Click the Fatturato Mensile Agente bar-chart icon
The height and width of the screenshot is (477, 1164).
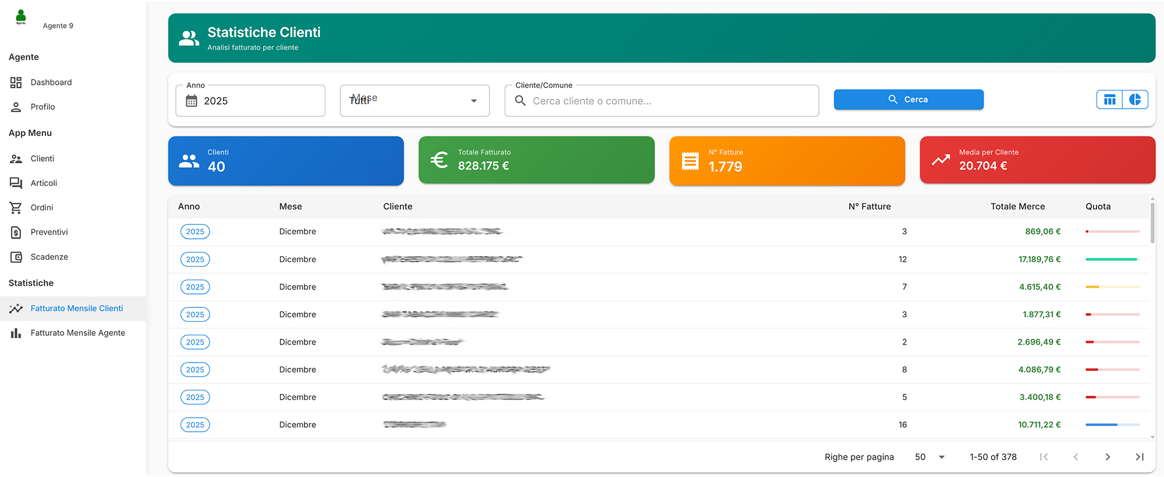click(16, 333)
